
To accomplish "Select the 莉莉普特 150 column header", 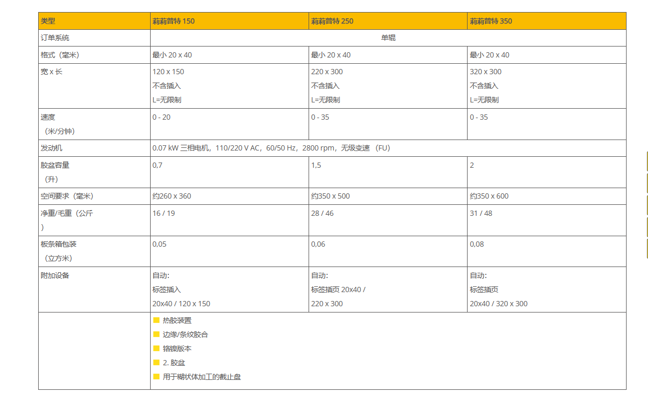I will [x=173, y=21].
